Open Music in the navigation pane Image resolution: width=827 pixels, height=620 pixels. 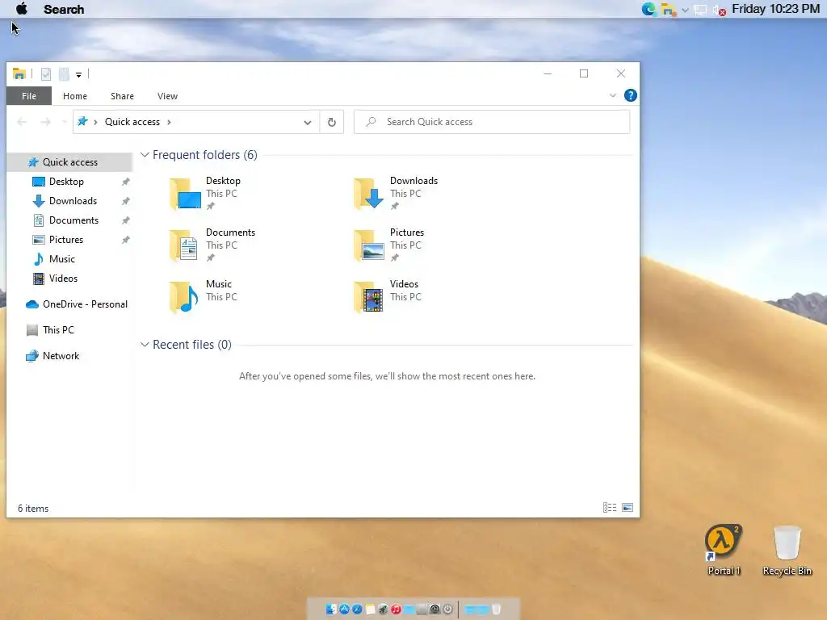pos(61,259)
